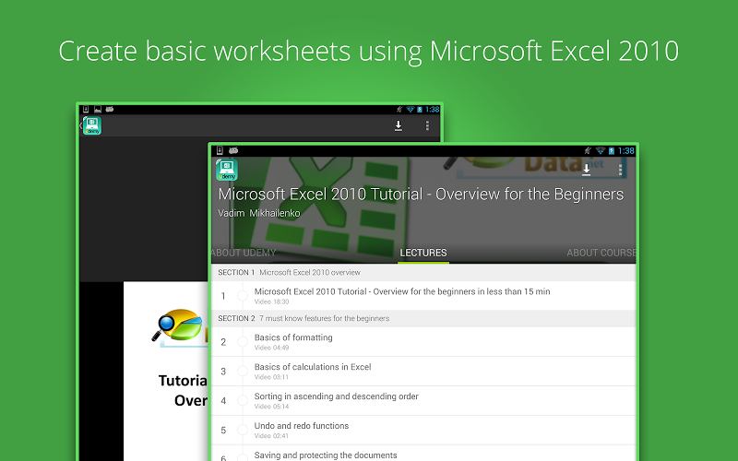The image size is (738, 461).
Task: Open the Basics of formatting lecture
Action: click(x=423, y=341)
